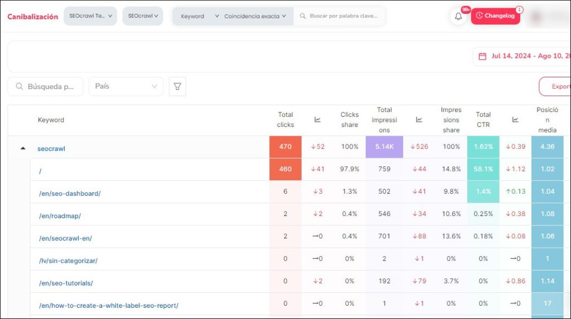This screenshot has height=319, width=571.
Task: Click the calendar icon beside date range
Action: pyautogui.click(x=482, y=56)
